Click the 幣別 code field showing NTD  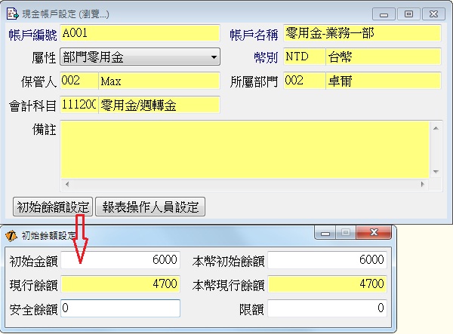[303, 57]
